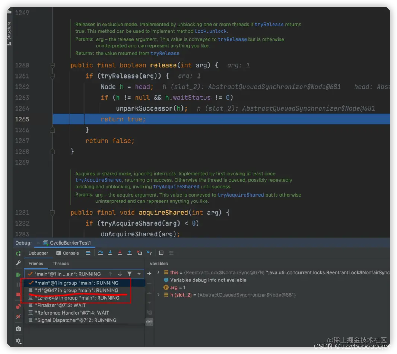This screenshot has width=397, height=354.
Task: Click tryAcquireShared link in Params doc
Action: tap(241, 195)
